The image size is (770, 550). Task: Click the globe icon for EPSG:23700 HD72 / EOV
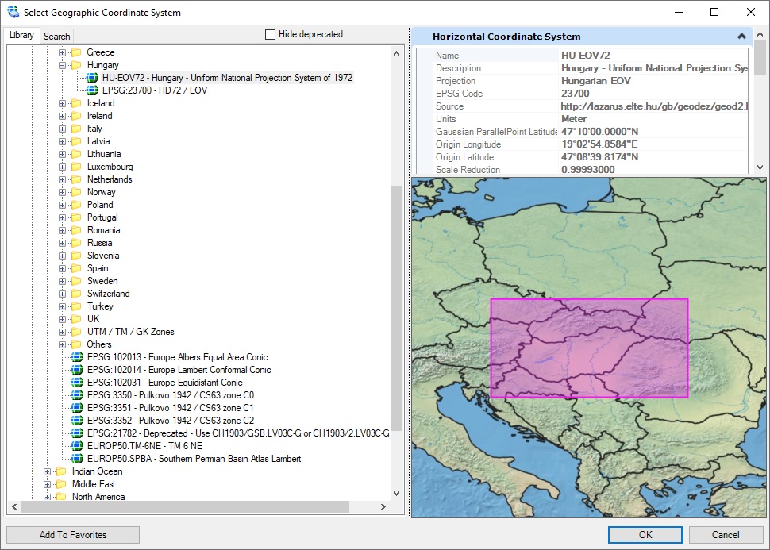(92, 90)
